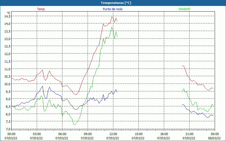Viewport: 226px width, 141px height.
Task: Click the "13,5" y-axis value
Action: [7, 31]
